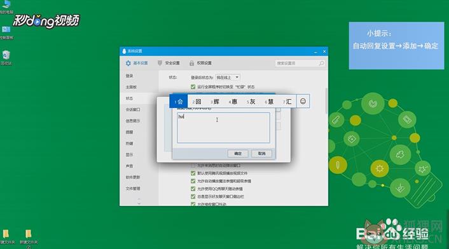Click the search magnifier icon in settings
The image size is (449, 249).
tap(321, 63)
